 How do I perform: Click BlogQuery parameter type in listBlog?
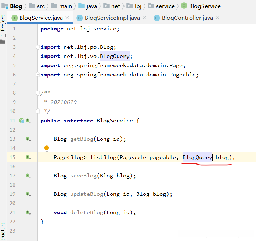click(197, 157)
